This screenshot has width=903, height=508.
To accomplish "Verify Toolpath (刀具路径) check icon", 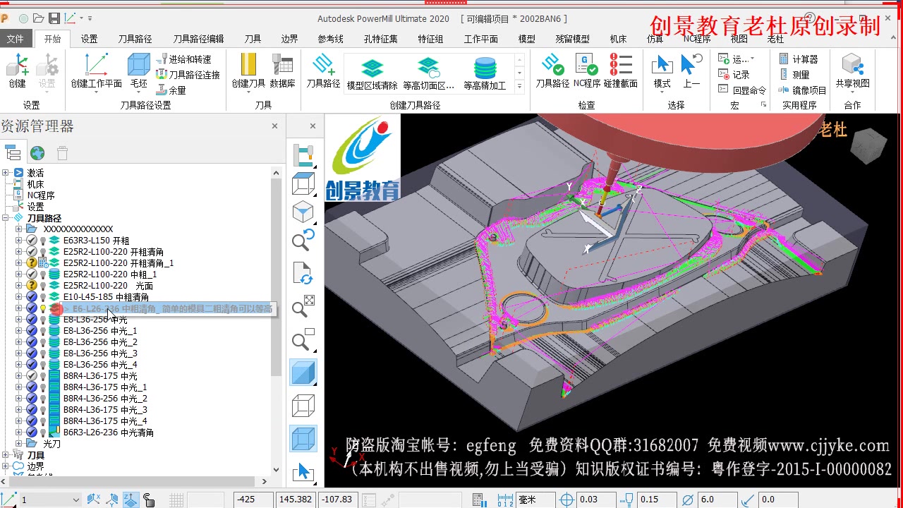I will coord(552,71).
